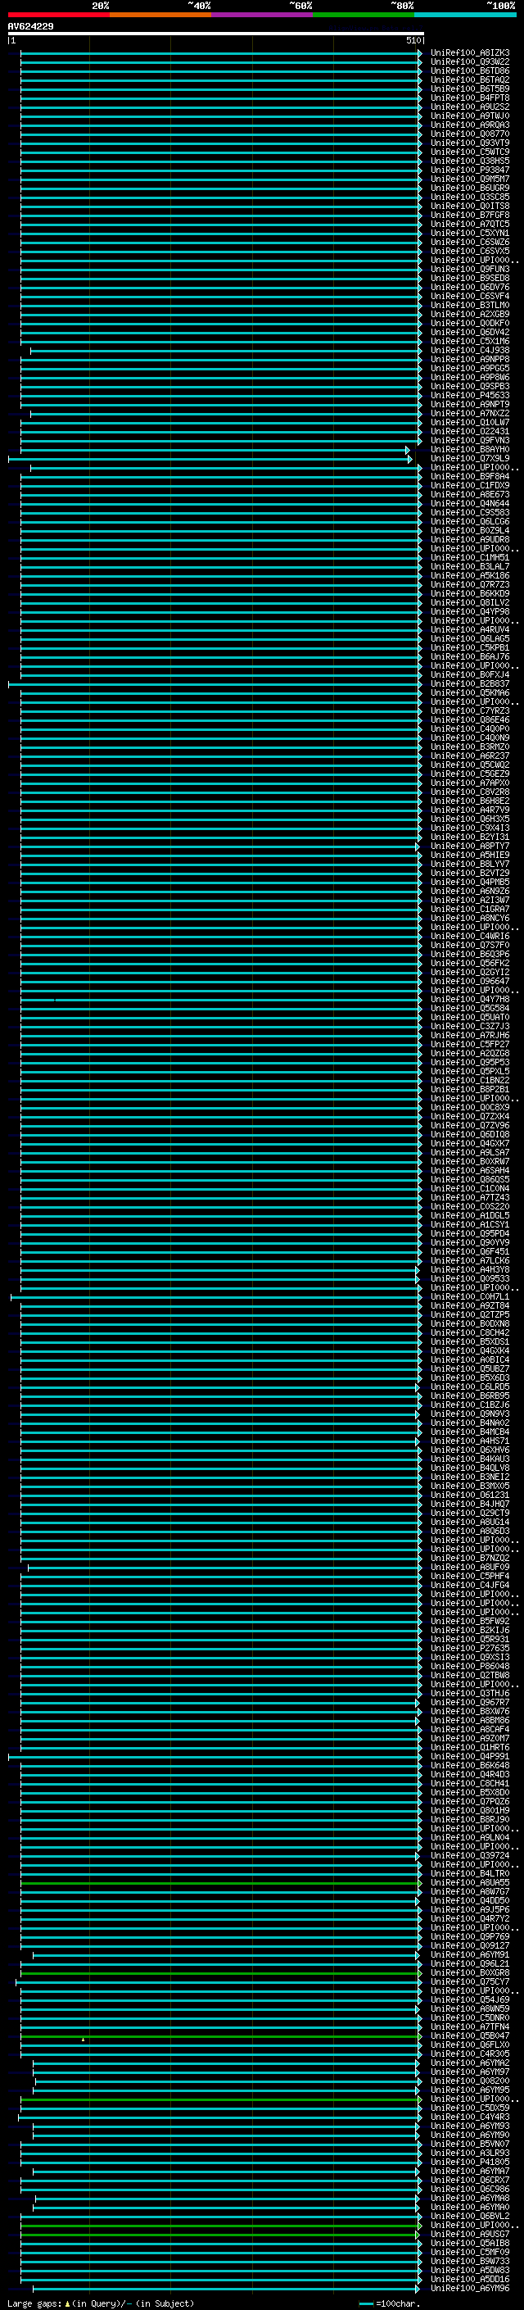
Task: Click the query end position 510
Action: pyautogui.click(x=413, y=40)
